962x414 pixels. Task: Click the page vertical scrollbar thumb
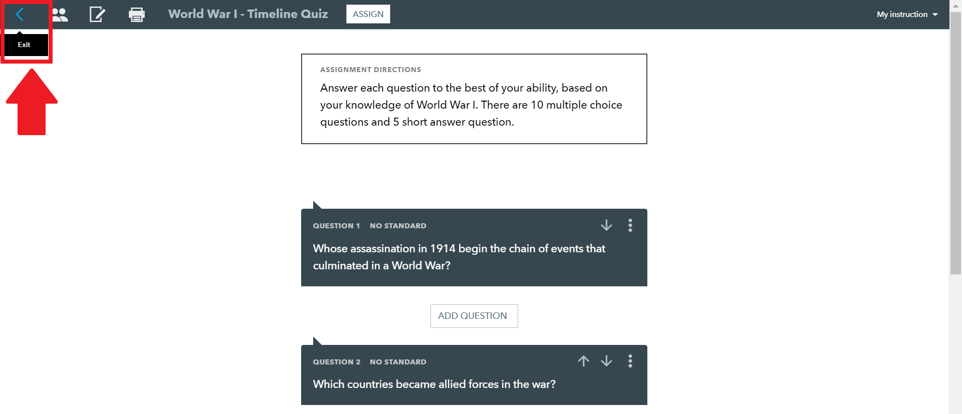click(955, 143)
